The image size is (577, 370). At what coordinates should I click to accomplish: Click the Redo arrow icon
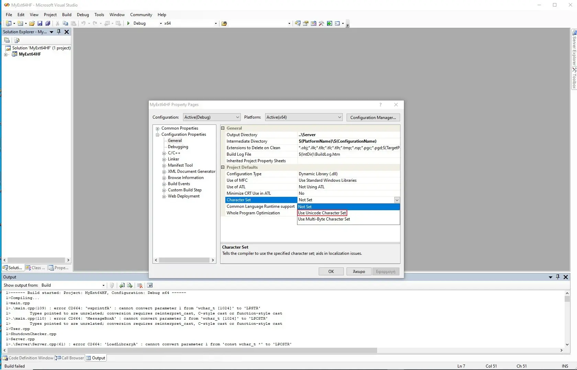click(x=95, y=23)
